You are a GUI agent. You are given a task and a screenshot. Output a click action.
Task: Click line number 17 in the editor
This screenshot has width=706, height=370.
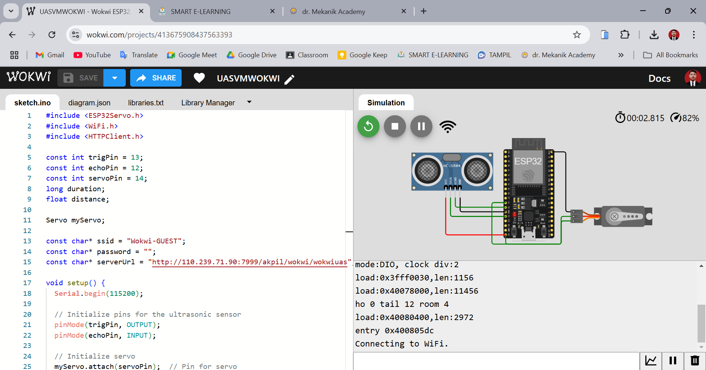27,283
